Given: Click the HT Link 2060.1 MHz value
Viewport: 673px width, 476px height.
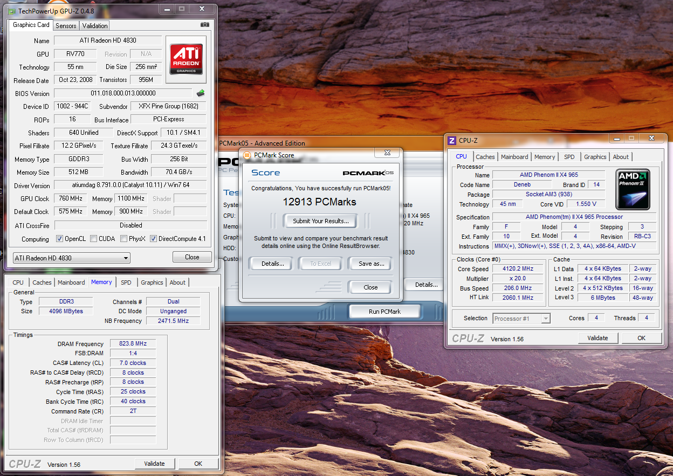Looking at the screenshot, I should (518, 298).
